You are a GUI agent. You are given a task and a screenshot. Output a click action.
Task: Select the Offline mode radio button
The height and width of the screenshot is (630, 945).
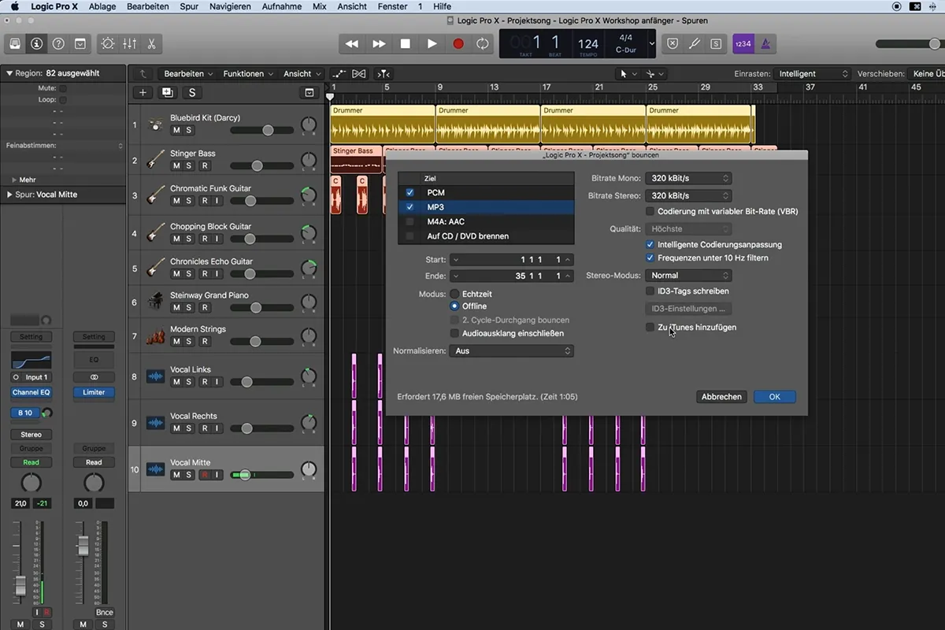[x=454, y=306]
